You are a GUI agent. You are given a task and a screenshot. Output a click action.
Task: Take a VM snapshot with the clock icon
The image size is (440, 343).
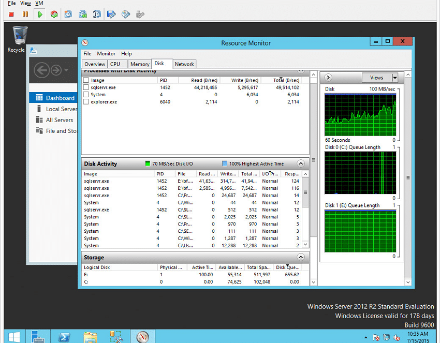68,14
